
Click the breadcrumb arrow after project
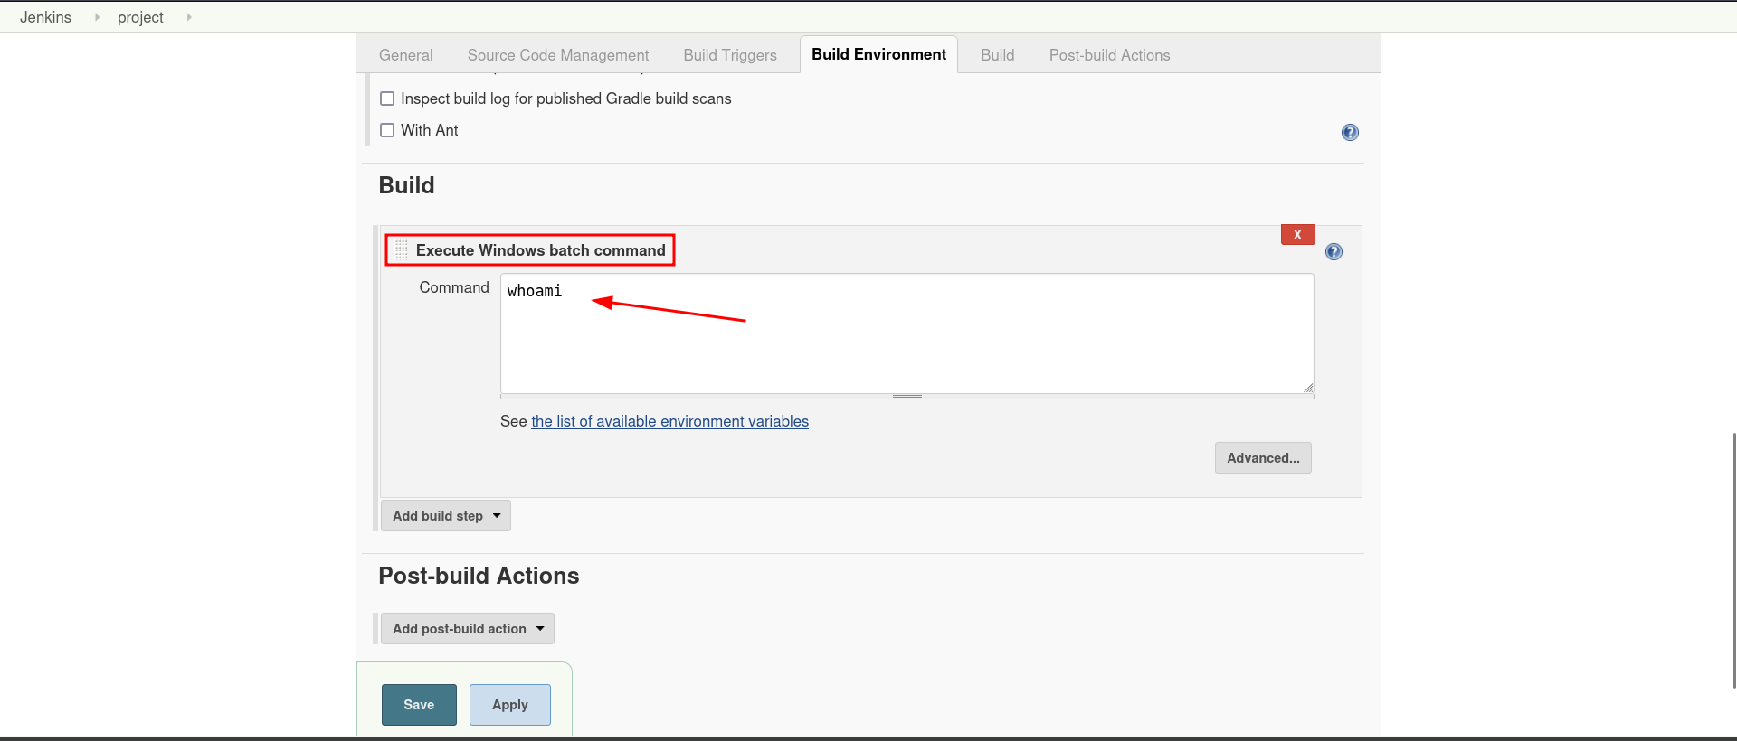[x=189, y=17]
